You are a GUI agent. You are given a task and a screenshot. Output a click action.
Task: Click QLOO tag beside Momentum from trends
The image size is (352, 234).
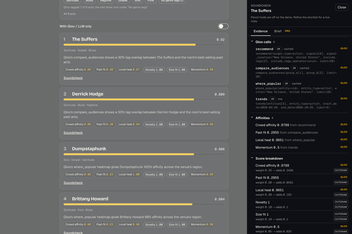[x=344, y=147]
